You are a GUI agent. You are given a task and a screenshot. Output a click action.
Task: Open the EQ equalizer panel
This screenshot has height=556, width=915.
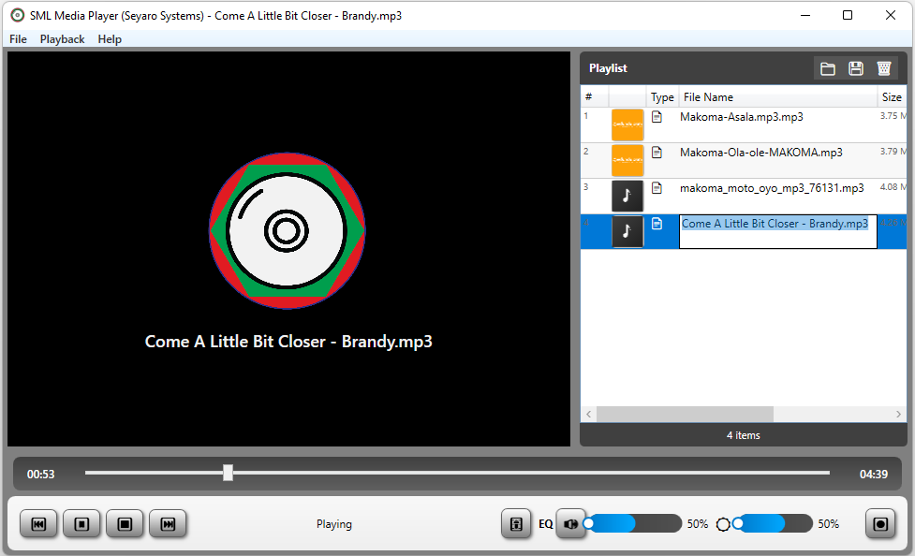pos(516,523)
